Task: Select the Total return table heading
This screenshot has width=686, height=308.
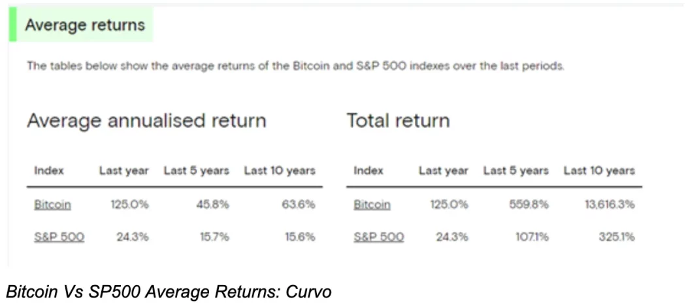Action: click(x=398, y=121)
